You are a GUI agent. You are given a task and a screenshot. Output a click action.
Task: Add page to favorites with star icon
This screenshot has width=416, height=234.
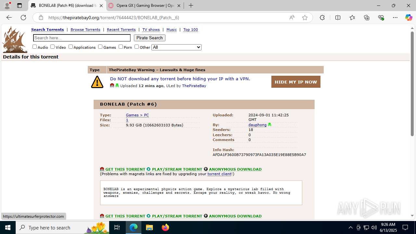pos(305,18)
